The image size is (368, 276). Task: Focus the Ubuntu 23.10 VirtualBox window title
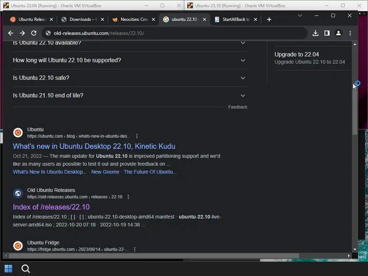240,5
